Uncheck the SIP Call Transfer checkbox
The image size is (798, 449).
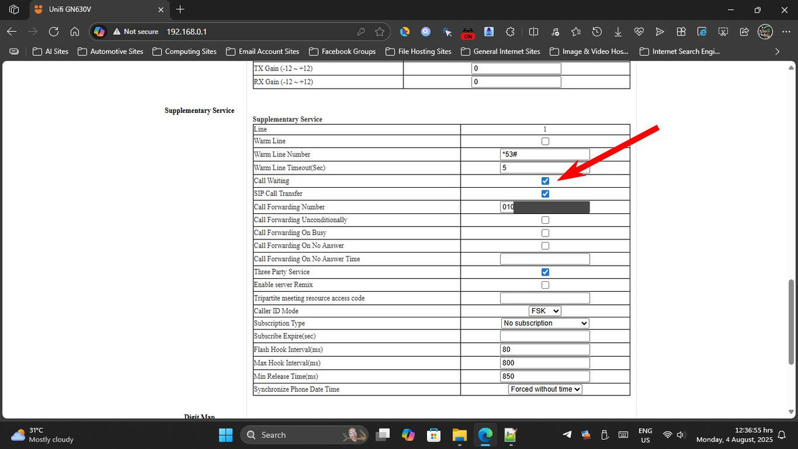point(546,194)
